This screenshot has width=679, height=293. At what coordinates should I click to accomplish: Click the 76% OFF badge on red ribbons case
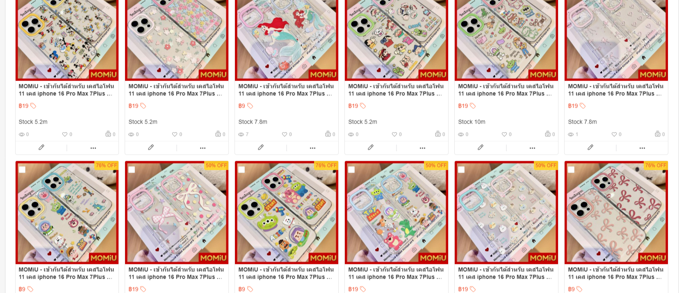pos(656,165)
